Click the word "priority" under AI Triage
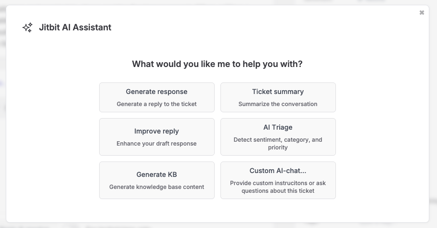437x228 pixels. (x=278, y=148)
